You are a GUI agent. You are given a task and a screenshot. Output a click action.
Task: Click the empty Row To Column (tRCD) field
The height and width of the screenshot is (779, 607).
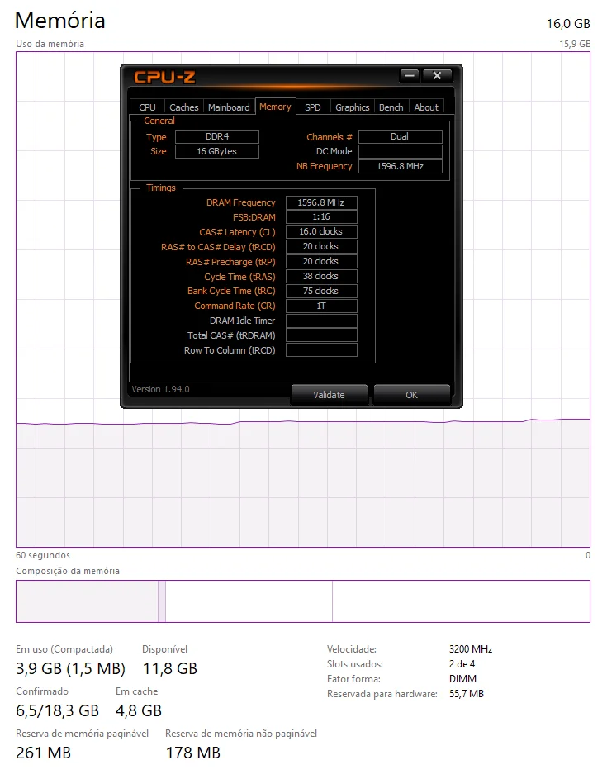pos(321,350)
